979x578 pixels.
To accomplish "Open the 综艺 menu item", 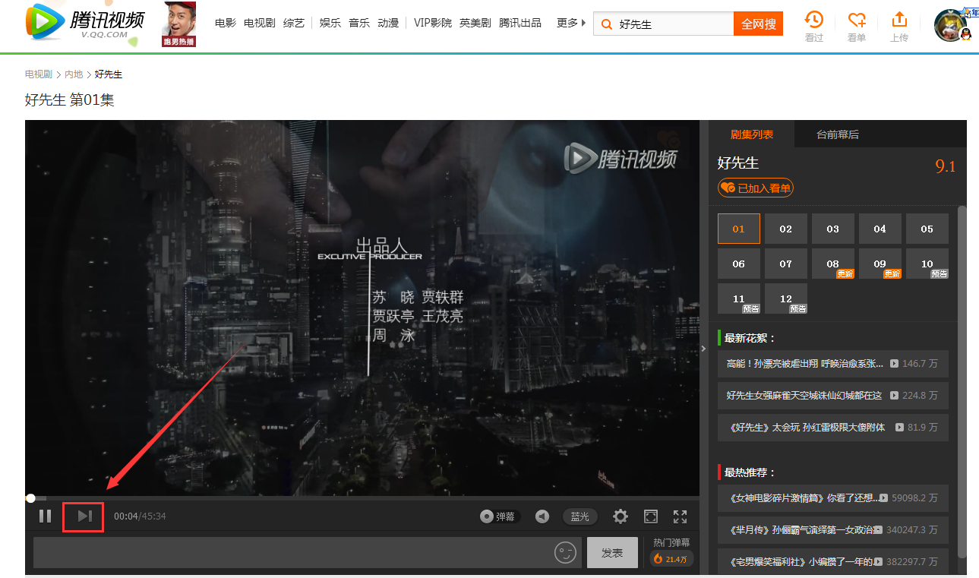I will tap(294, 23).
